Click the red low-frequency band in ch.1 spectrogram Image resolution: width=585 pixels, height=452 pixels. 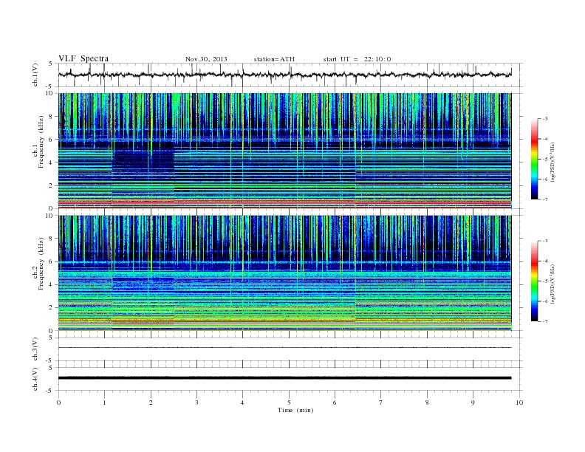click(x=284, y=202)
